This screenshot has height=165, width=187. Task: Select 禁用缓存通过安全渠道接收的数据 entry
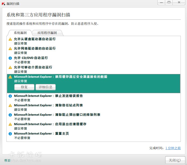pyautogui.click(x=94, y=83)
